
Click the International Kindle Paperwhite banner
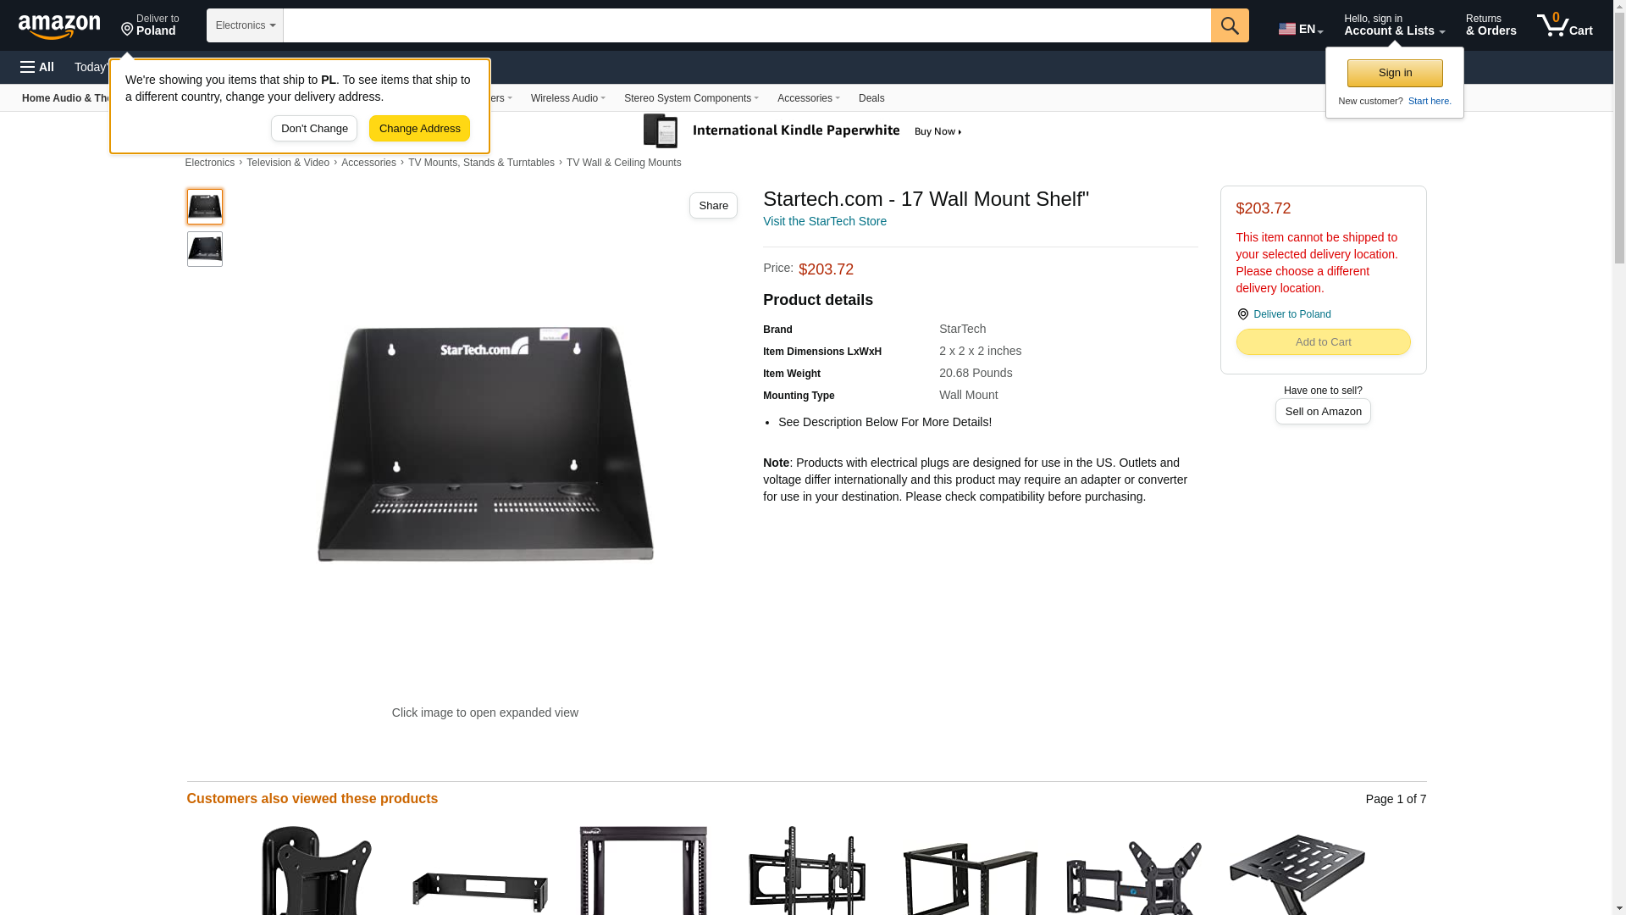coord(803,131)
